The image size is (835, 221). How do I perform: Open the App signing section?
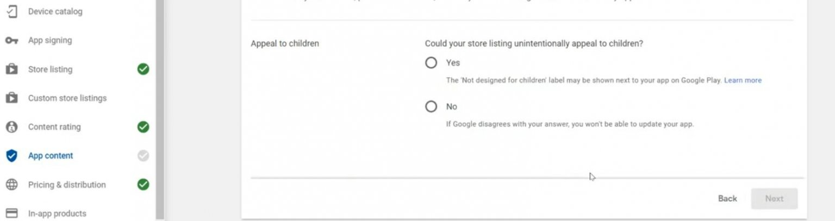[x=50, y=41]
